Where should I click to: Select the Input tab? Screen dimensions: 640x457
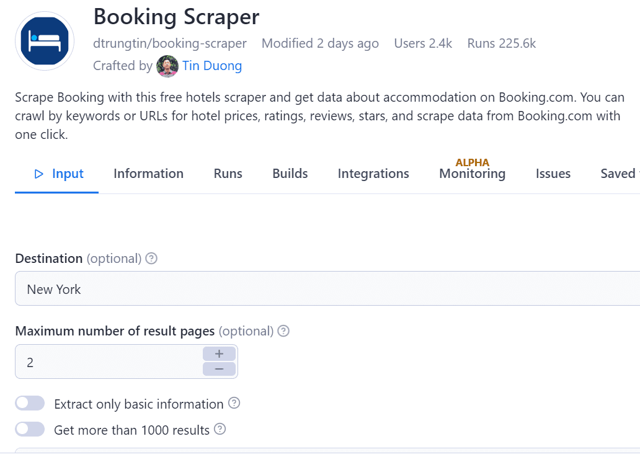pyautogui.click(x=56, y=174)
